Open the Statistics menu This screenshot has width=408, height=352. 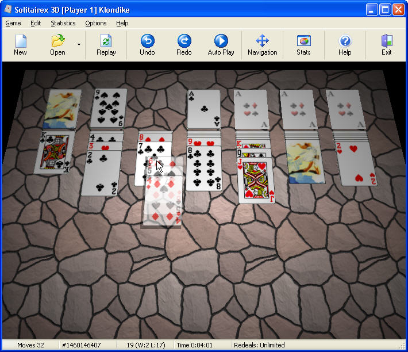coord(63,23)
